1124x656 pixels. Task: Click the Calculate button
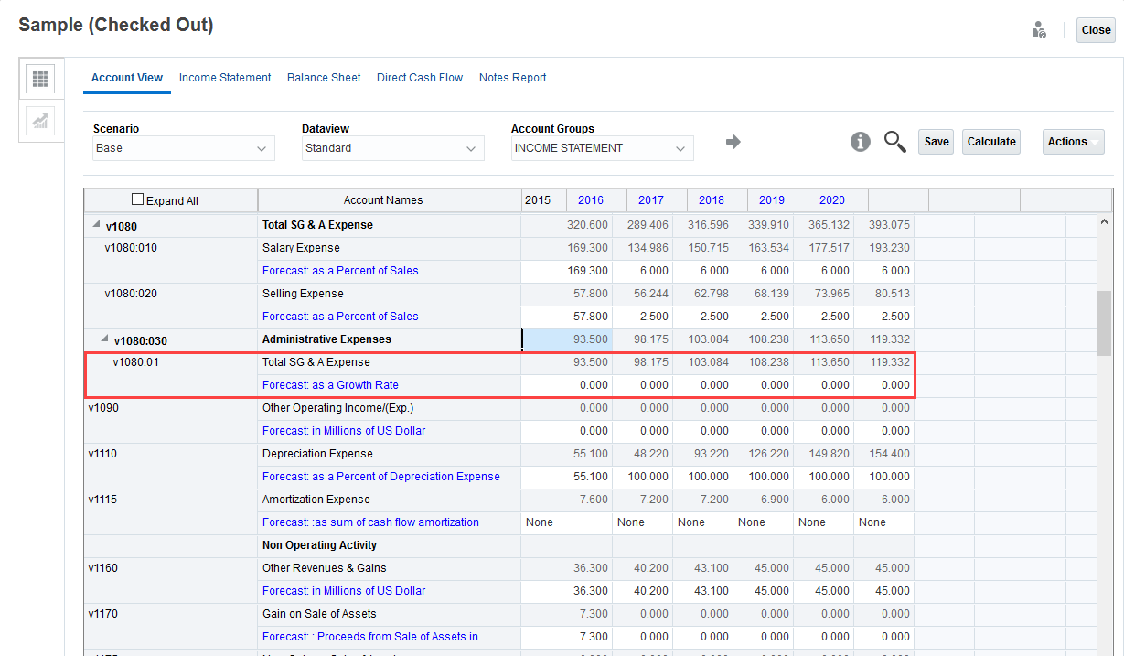coord(991,142)
